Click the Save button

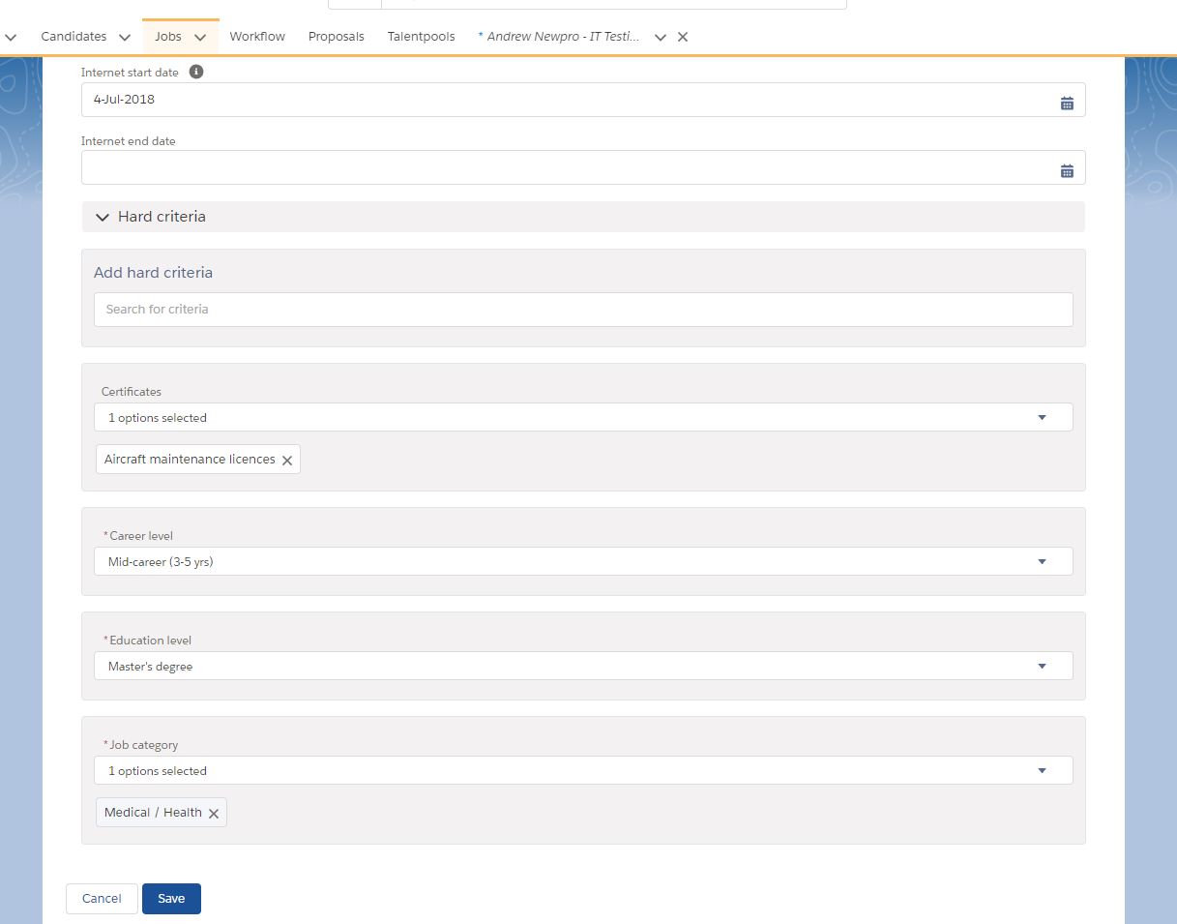tap(171, 899)
